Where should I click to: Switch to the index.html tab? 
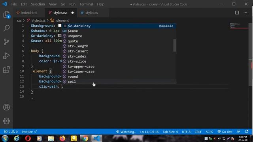[x=29, y=13]
